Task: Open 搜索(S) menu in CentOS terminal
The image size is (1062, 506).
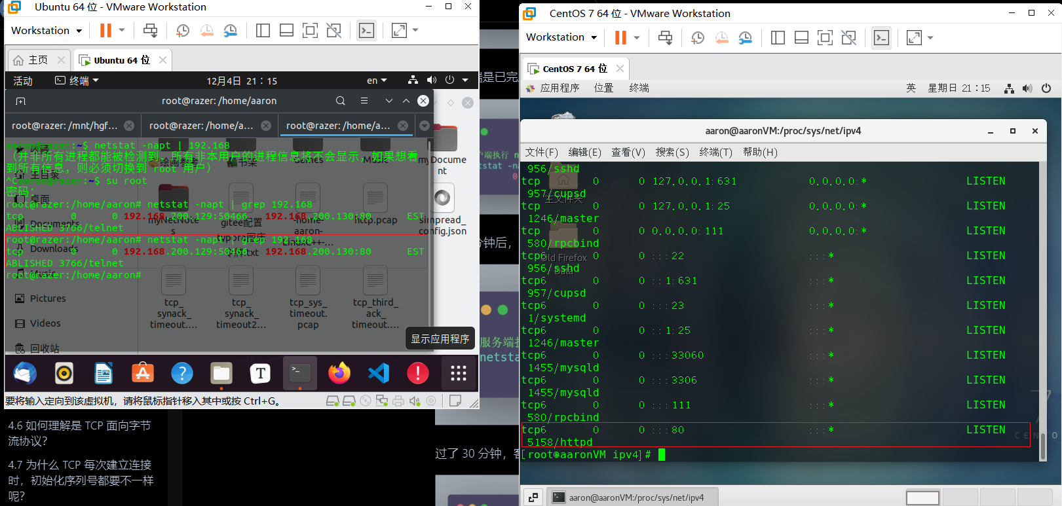Action: point(672,152)
